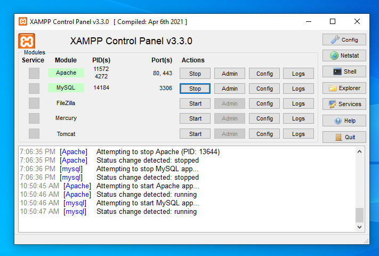The height and width of the screenshot is (256, 379).
Task: Open the MySQL Config menu
Action: tap(264, 89)
